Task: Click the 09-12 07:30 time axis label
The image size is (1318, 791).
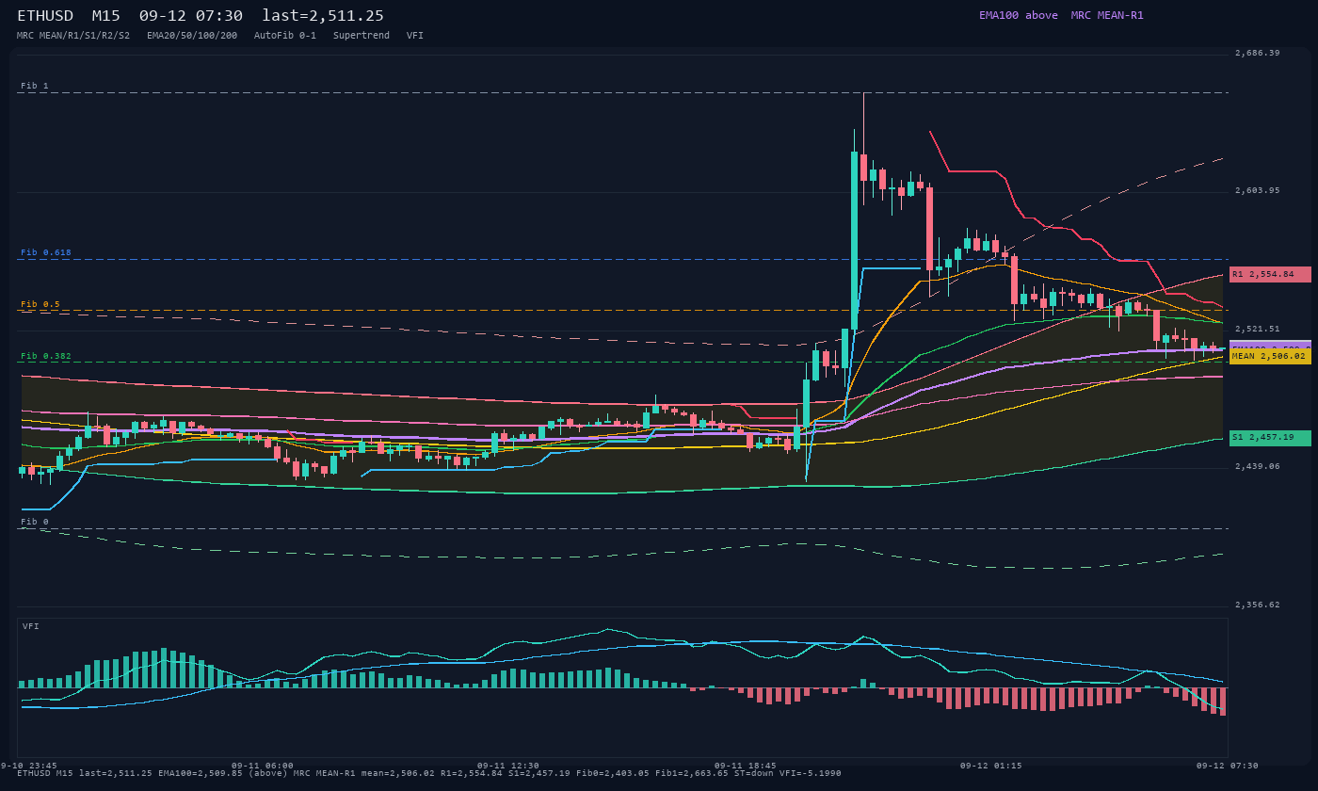Action: click(1228, 766)
